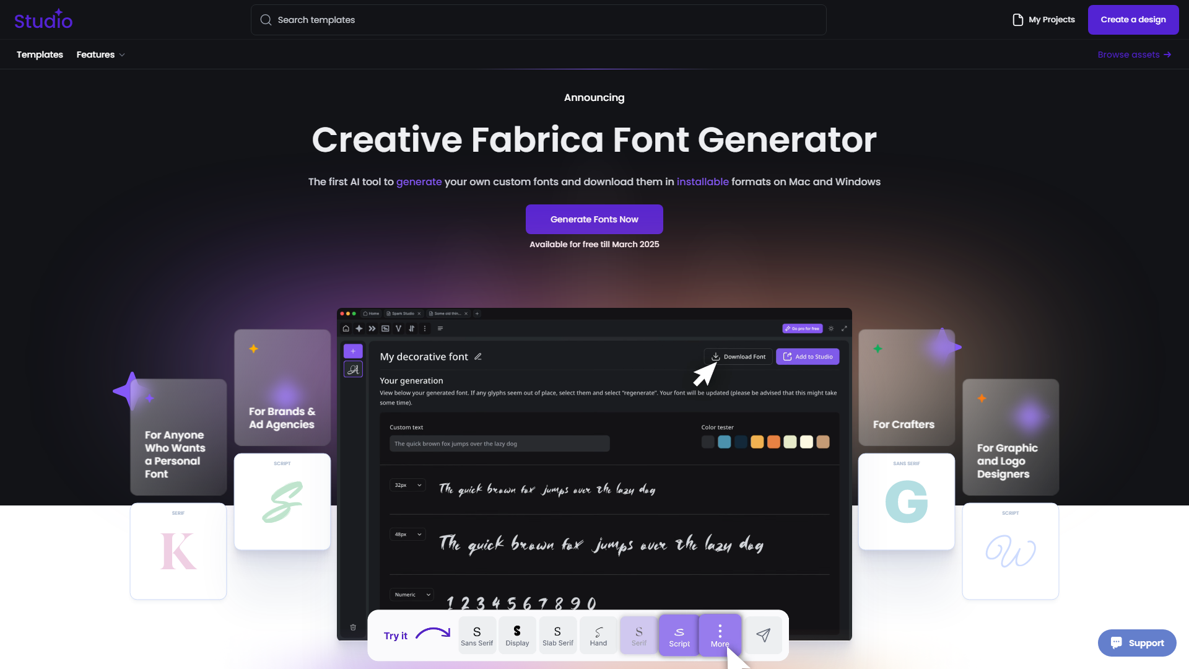Toggle the Script font selection active
The height and width of the screenshot is (669, 1189).
pyautogui.click(x=679, y=635)
